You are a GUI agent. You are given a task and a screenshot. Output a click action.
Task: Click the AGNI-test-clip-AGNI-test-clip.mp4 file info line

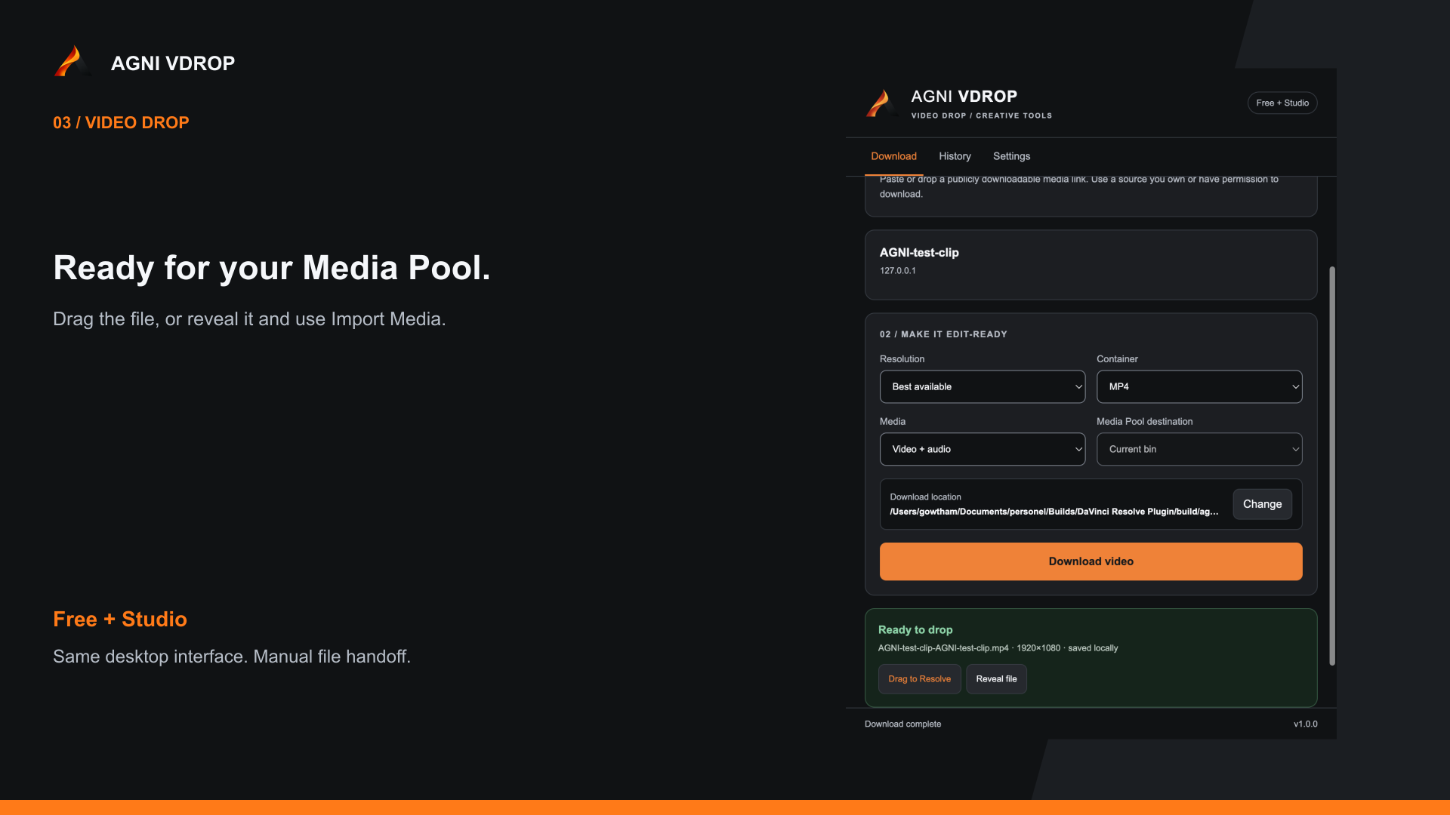point(998,648)
